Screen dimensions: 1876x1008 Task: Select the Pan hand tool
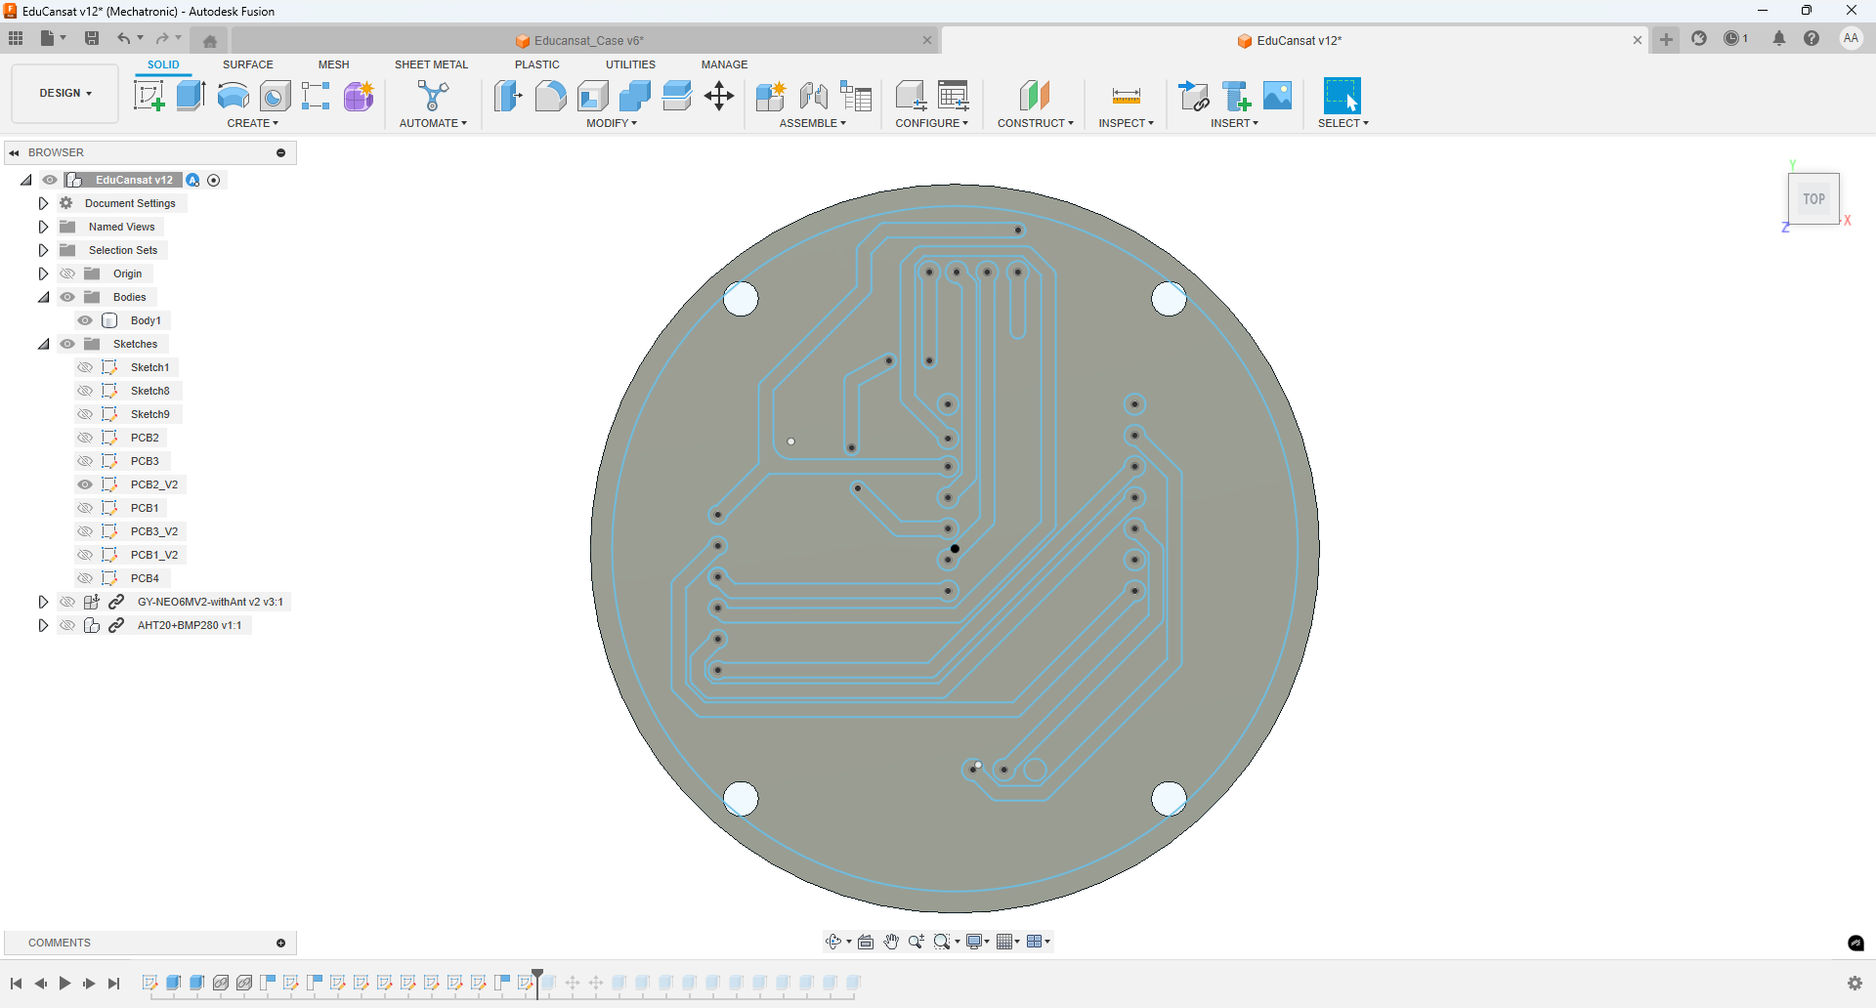(x=891, y=942)
